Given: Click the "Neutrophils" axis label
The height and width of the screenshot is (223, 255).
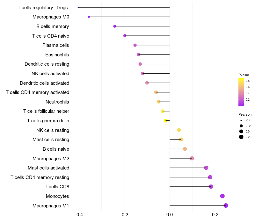Looking at the screenshot, I should (57, 102).
